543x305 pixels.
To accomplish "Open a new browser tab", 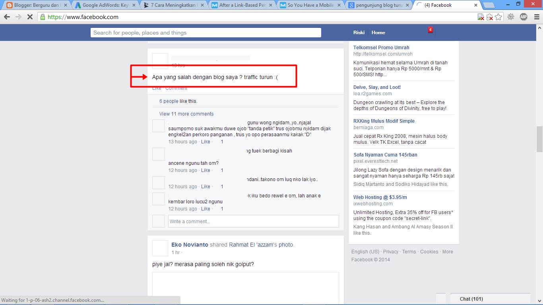I will click(489, 5).
